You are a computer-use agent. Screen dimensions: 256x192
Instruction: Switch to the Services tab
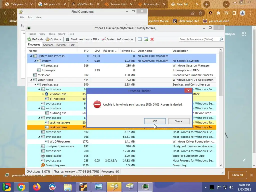coord(48,45)
